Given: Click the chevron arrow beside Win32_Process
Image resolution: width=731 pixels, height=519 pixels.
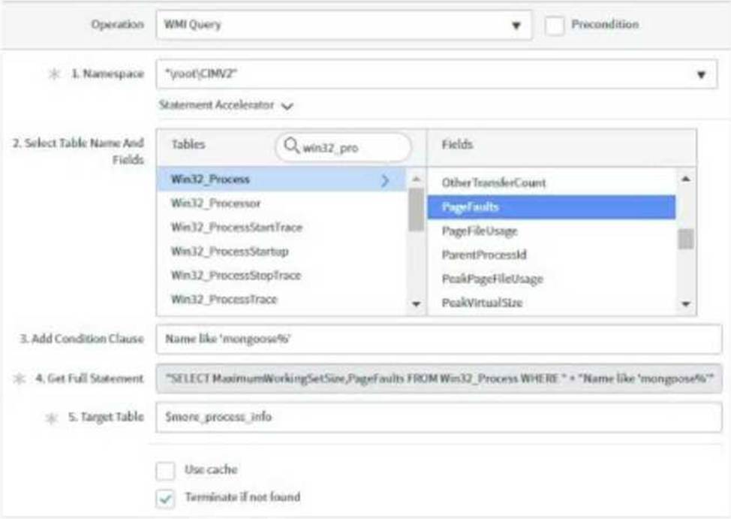Looking at the screenshot, I should click(385, 180).
